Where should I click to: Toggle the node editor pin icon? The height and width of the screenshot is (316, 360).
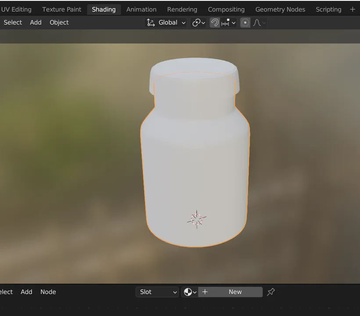271,292
